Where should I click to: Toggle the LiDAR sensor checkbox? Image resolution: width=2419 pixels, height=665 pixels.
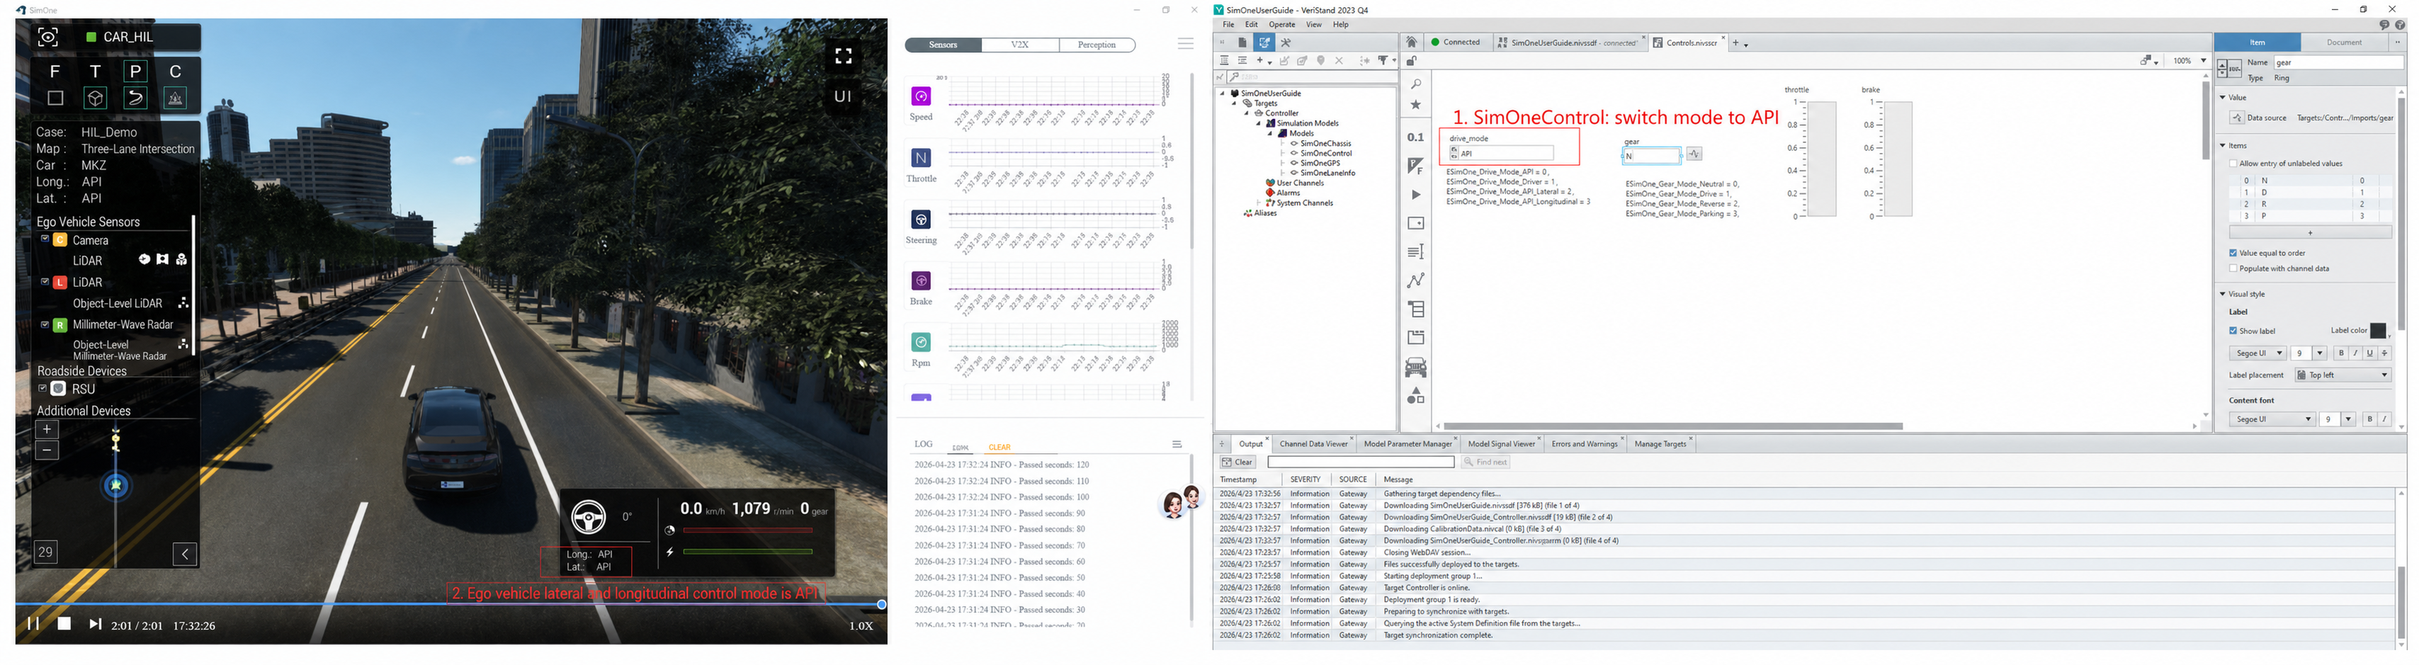44,282
